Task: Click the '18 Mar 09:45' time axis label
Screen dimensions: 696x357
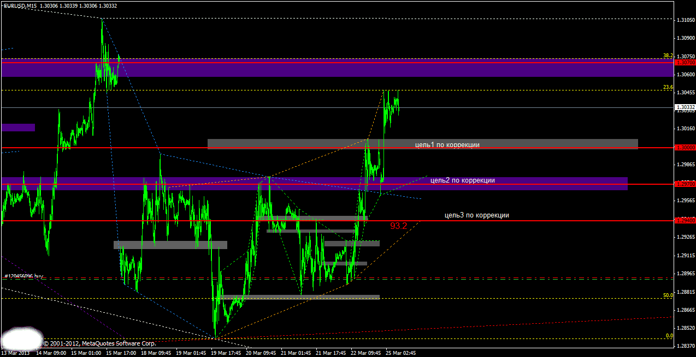Action: coord(156,353)
